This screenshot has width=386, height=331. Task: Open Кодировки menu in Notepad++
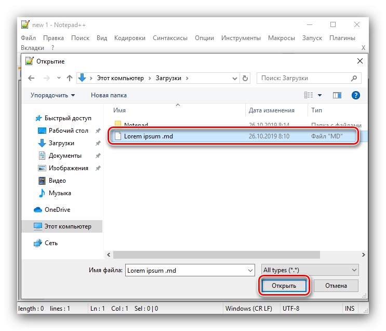pos(130,38)
